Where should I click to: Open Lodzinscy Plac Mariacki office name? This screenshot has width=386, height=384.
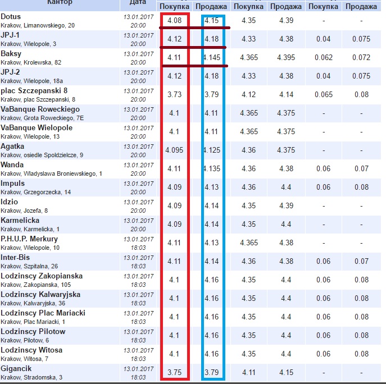click(43, 313)
